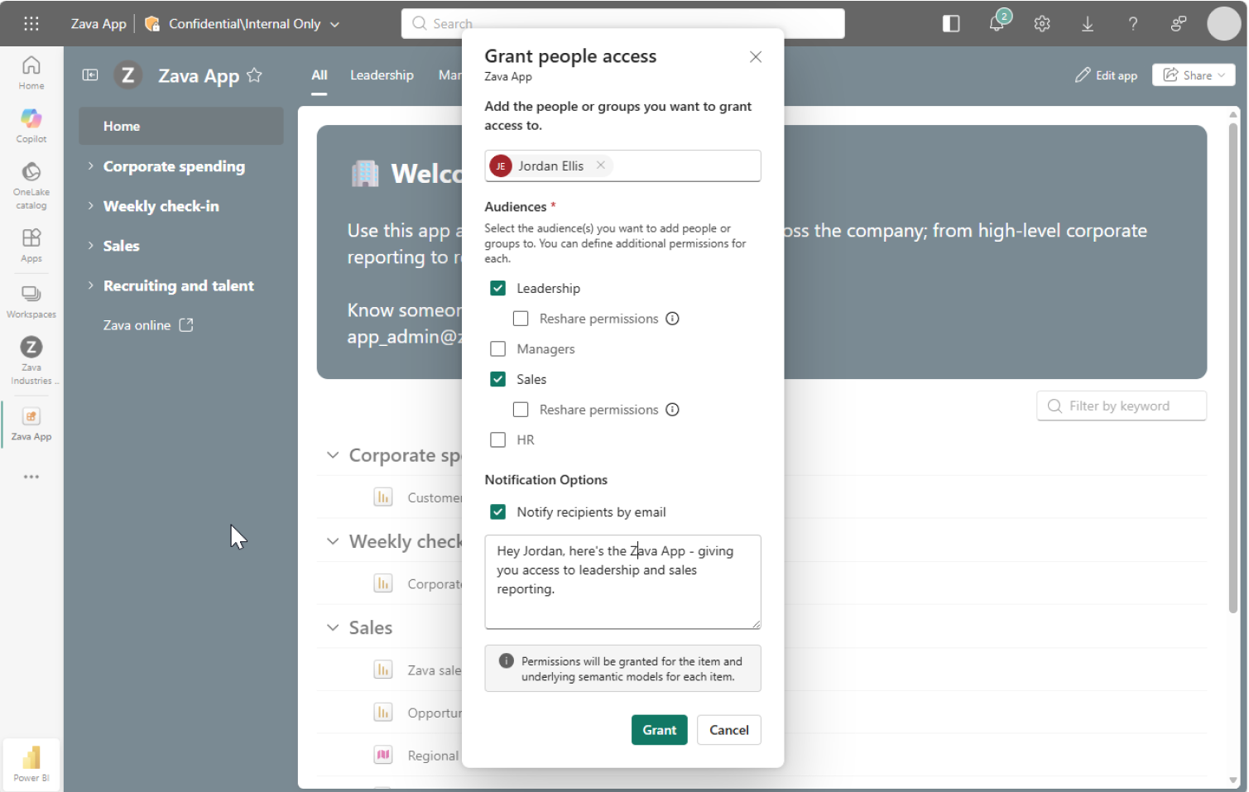
Task: Remove Jordan Ellis from recipients
Action: 601,166
